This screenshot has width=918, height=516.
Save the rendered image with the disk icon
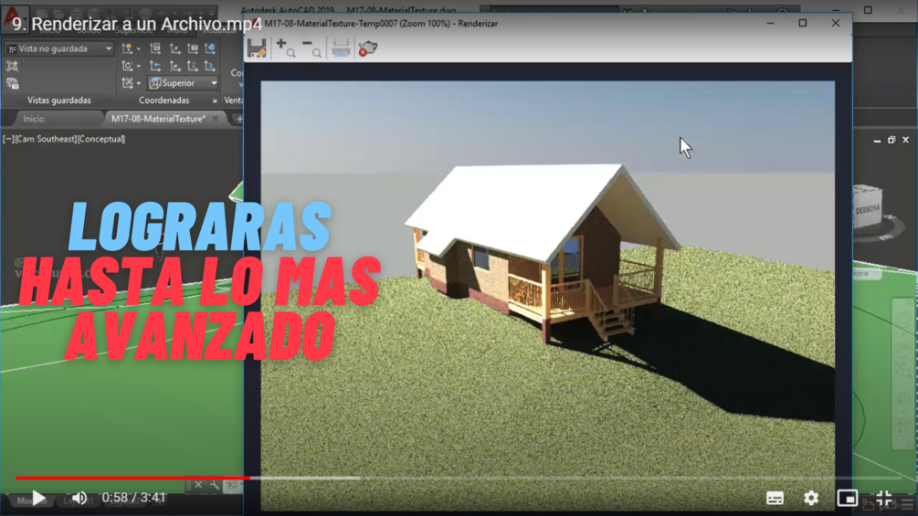257,48
